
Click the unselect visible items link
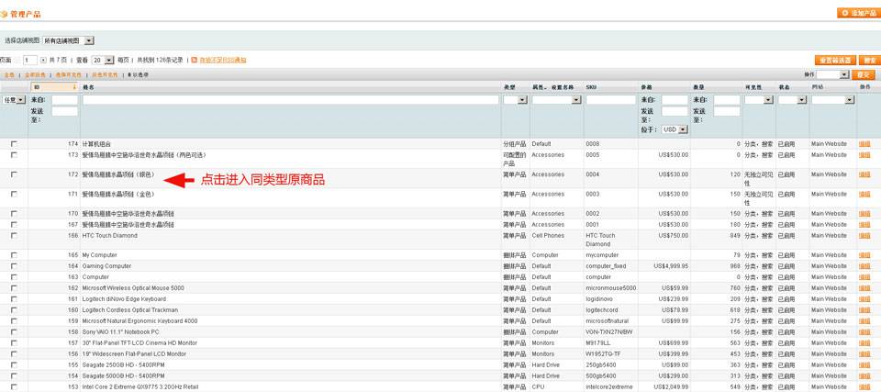[105, 74]
